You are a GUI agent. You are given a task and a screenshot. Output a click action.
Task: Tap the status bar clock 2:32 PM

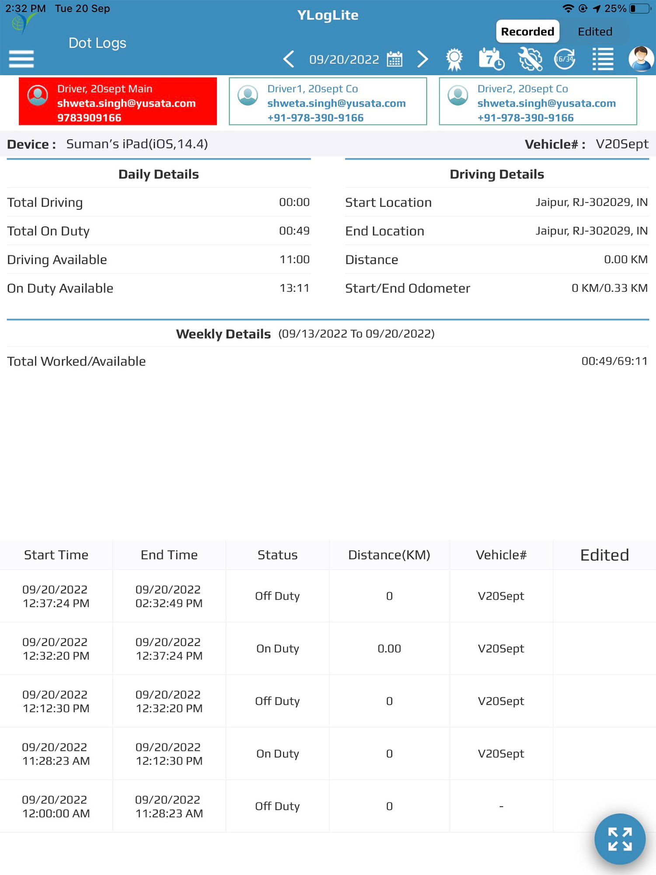(25, 8)
